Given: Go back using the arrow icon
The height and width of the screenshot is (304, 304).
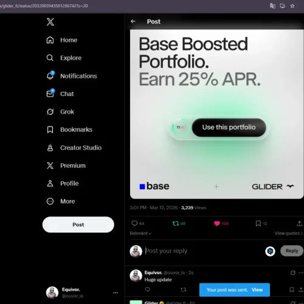Looking at the screenshot, I should (x=133, y=21).
